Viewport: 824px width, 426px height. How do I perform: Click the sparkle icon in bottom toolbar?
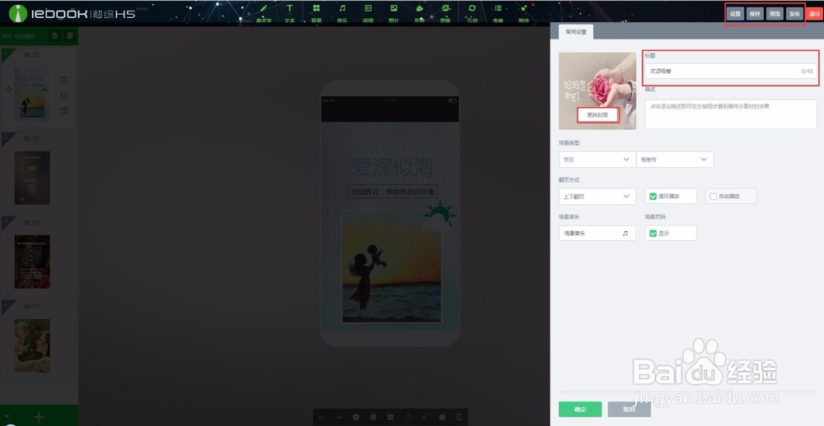[424, 417]
